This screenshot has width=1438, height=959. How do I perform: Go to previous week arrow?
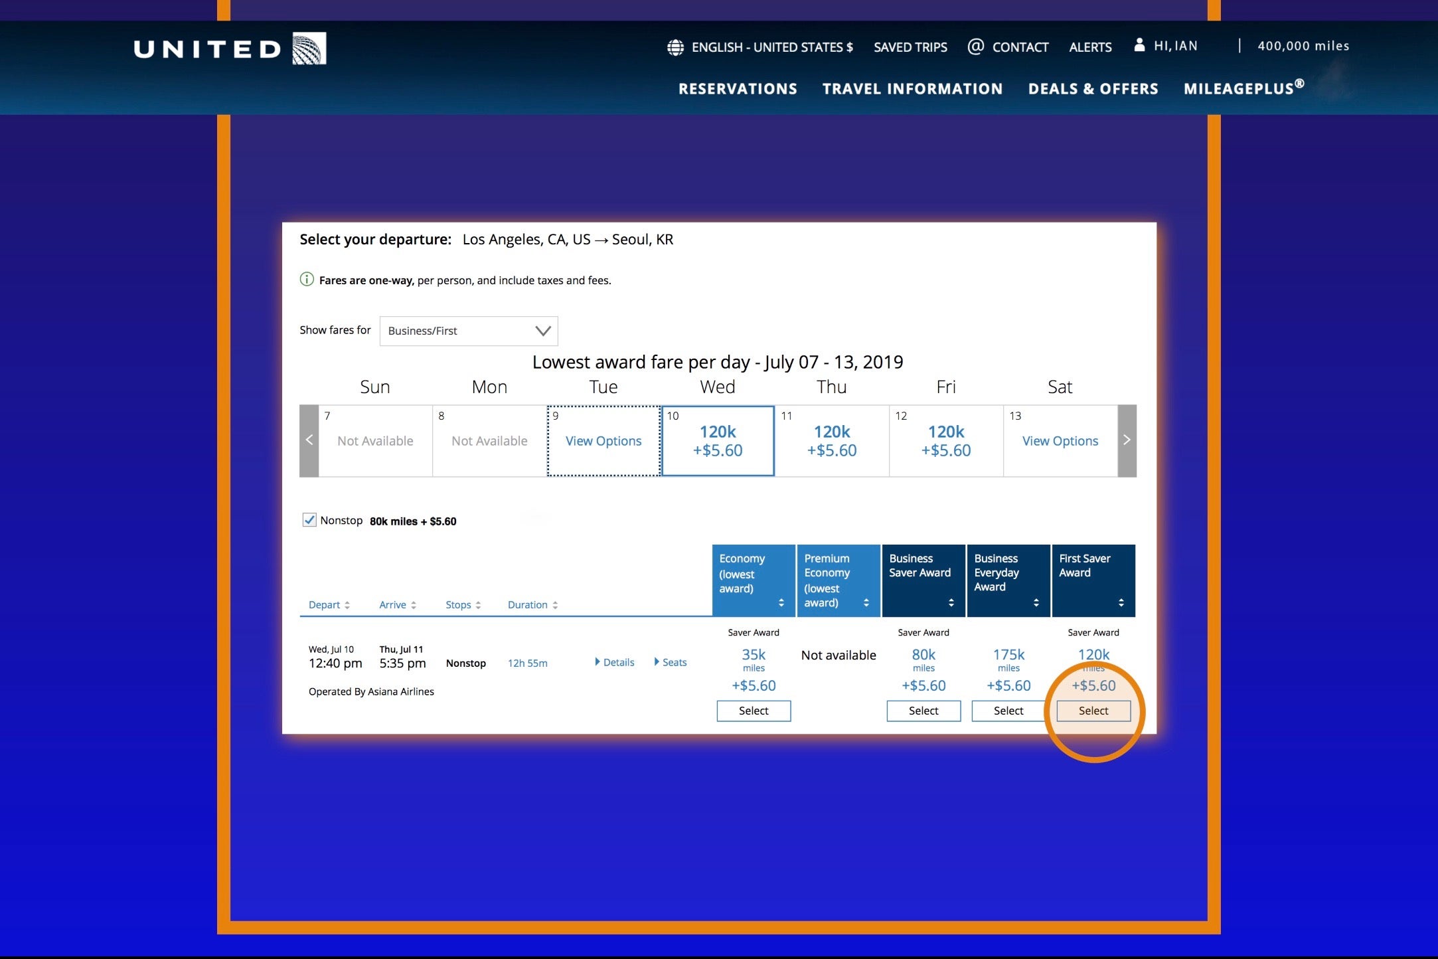309,440
